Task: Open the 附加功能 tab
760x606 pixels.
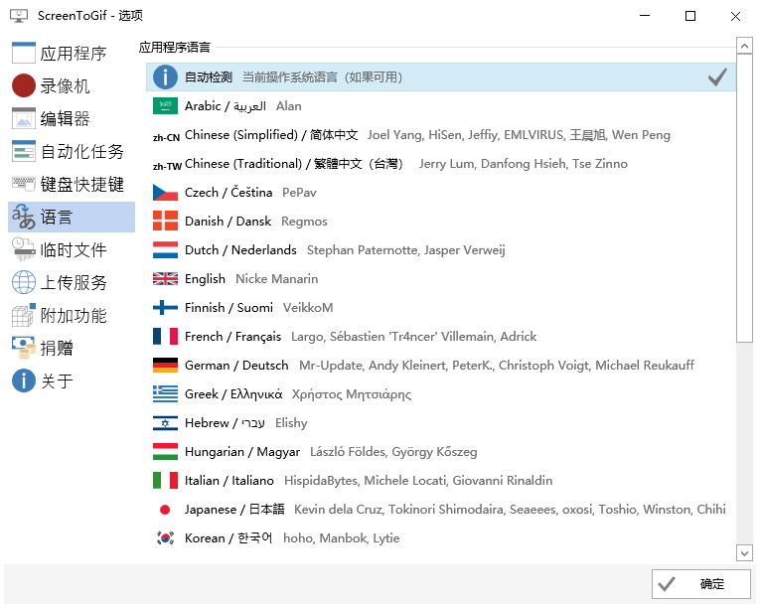Action: (x=72, y=315)
